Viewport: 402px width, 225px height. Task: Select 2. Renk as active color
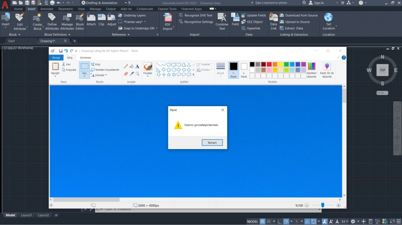244,70
